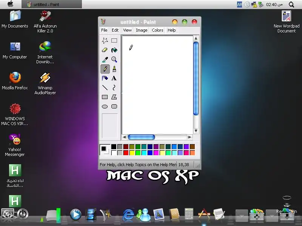The height and width of the screenshot is (226, 302).
Task: Select the WINDOWS MAC OS VIR desktop icon
Action: [15, 115]
